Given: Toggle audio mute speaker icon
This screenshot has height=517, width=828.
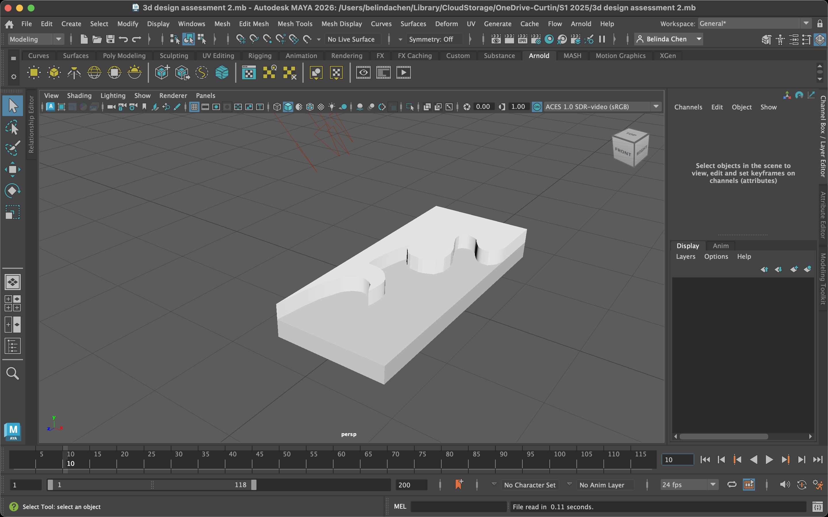Looking at the screenshot, I should click(785, 485).
